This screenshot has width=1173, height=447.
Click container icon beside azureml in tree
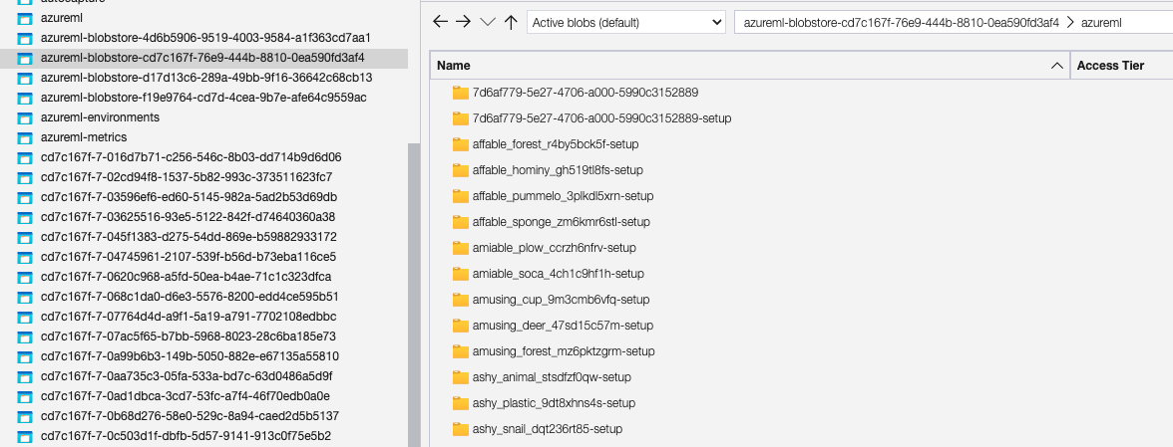tap(26, 18)
